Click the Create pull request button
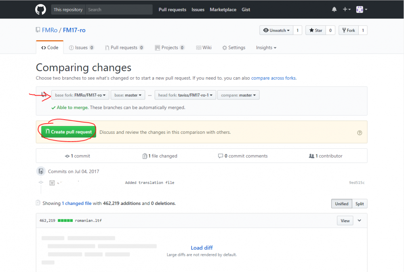404x272 pixels. pyautogui.click(x=69, y=132)
